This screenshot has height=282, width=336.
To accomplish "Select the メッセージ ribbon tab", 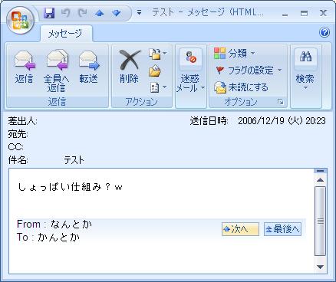I will (x=66, y=34).
